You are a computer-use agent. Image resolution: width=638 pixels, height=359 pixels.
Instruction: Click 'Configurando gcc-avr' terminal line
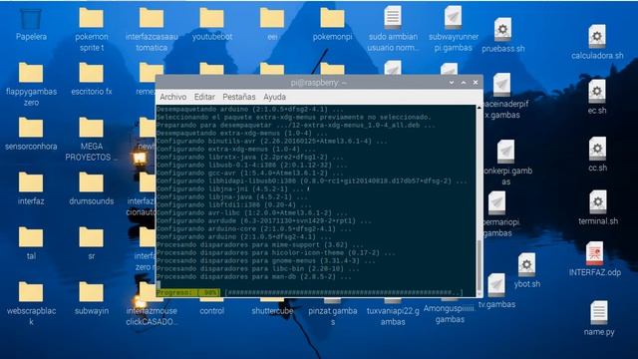coord(251,173)
